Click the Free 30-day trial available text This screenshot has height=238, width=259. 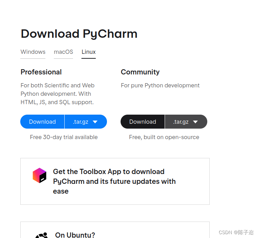pos(64,137)
